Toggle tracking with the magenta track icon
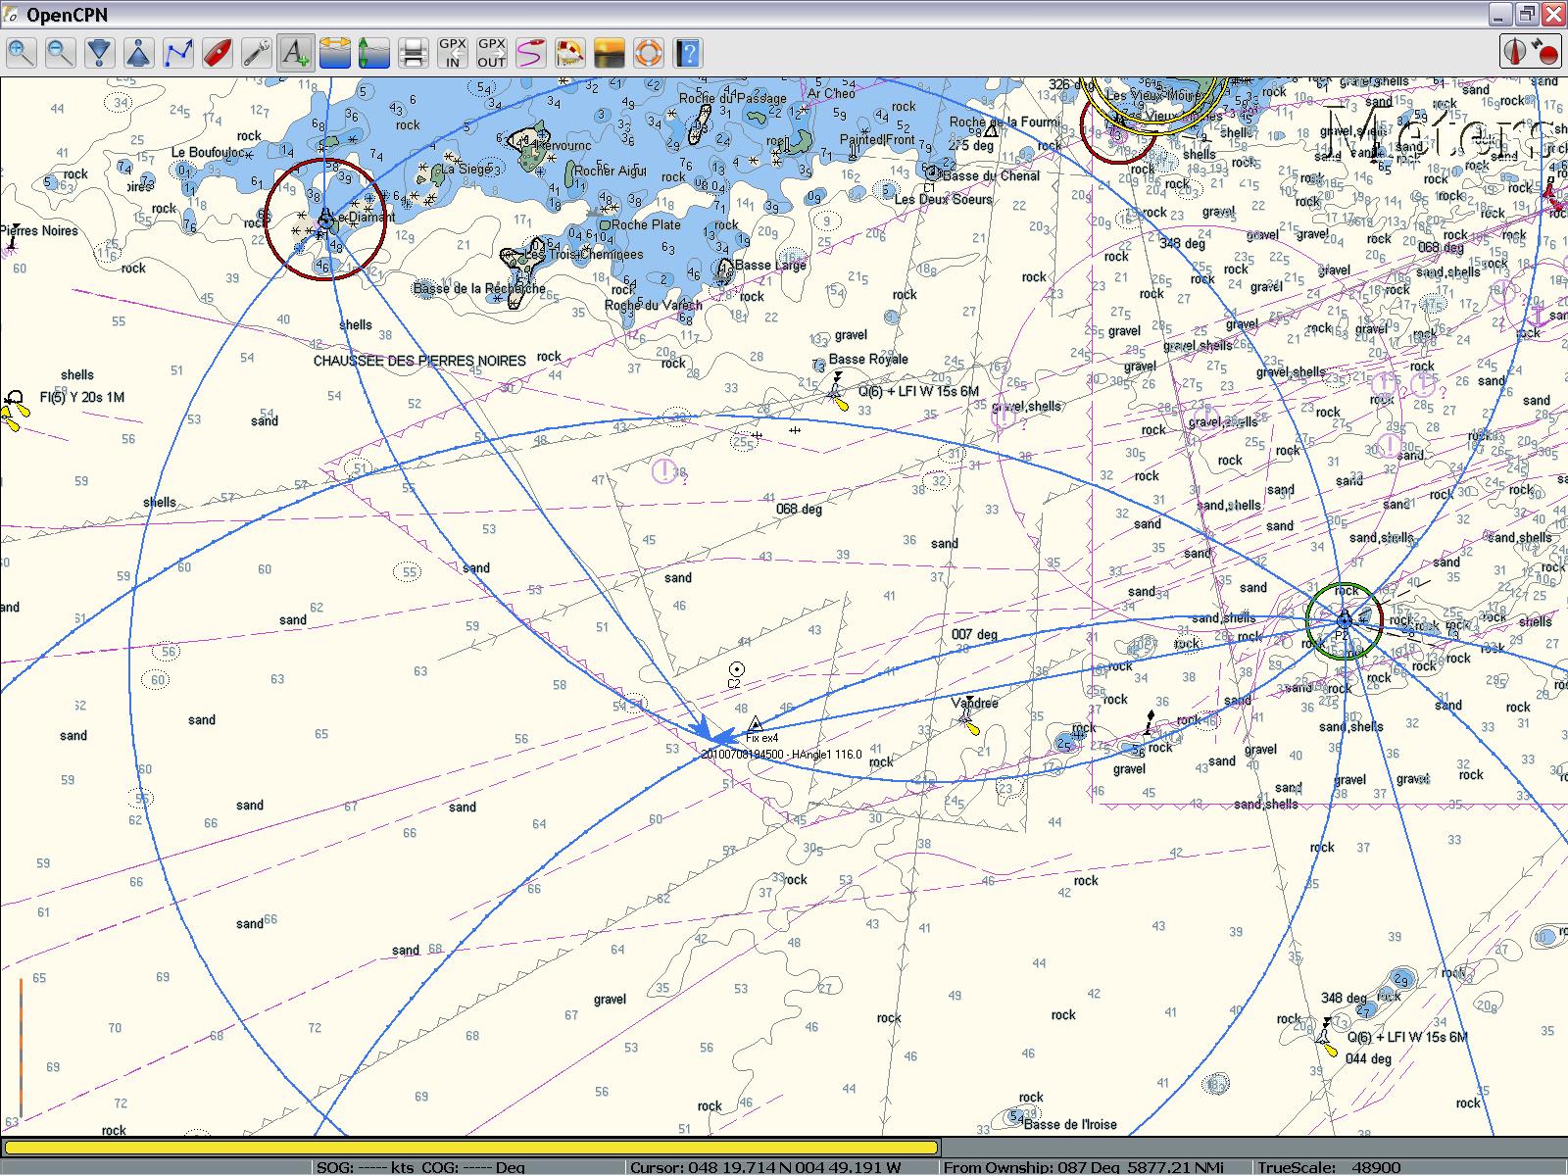The height and width of the screenshot is (1176, 1568). click(x=530, y=53)
